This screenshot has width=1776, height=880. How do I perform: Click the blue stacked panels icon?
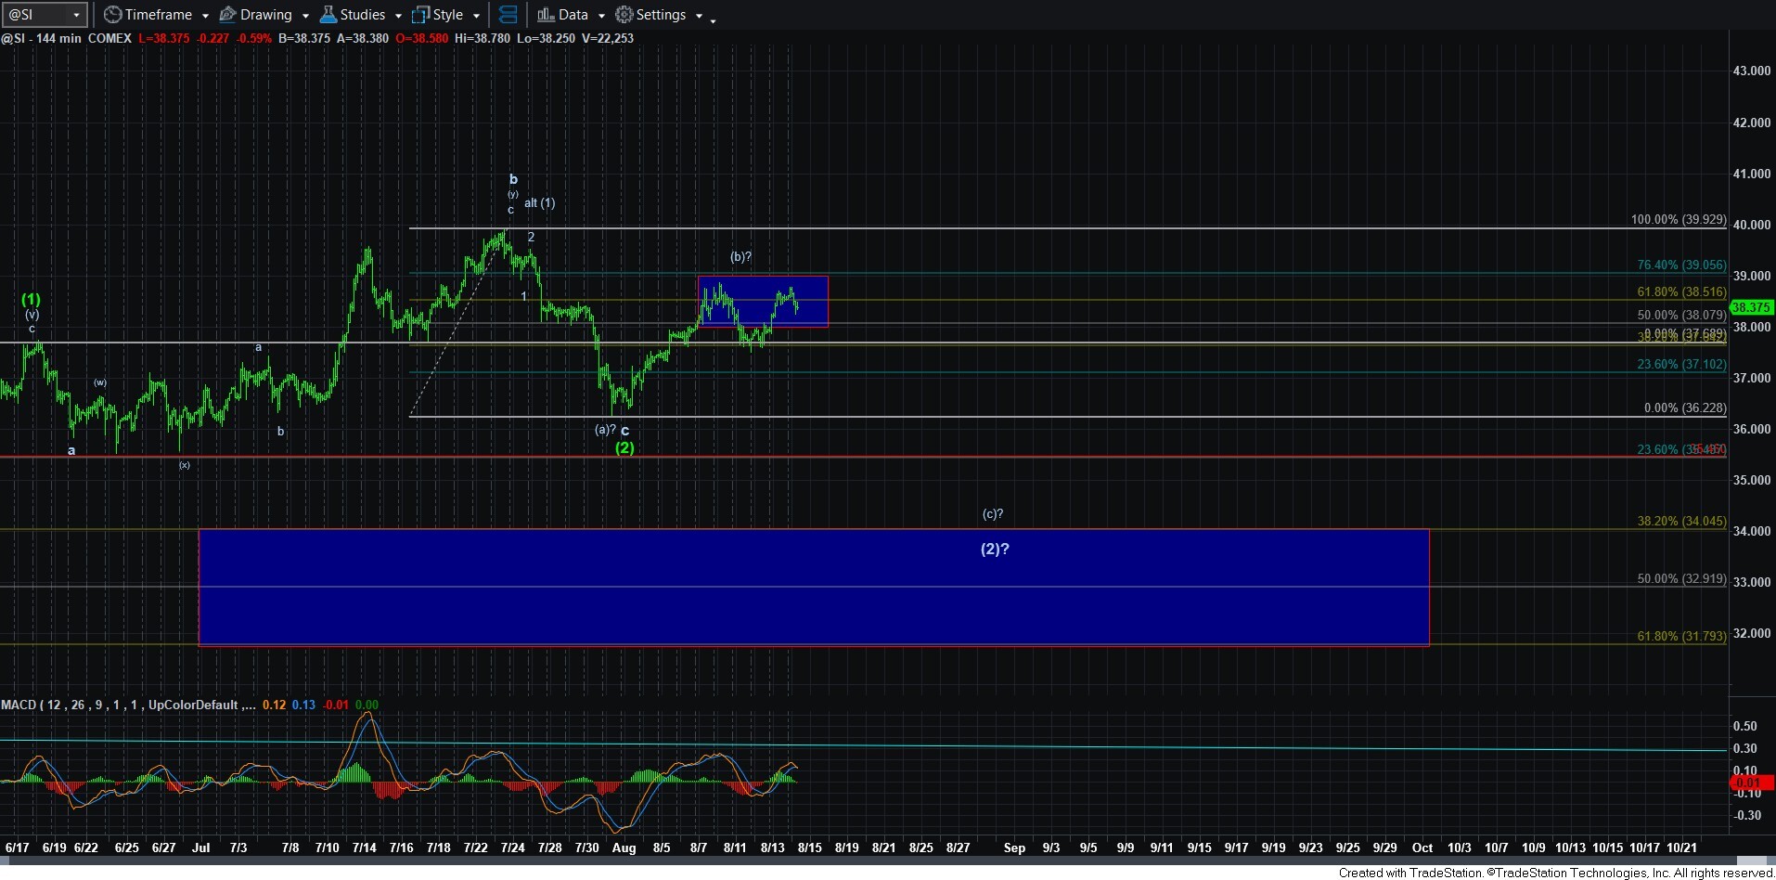508,15
